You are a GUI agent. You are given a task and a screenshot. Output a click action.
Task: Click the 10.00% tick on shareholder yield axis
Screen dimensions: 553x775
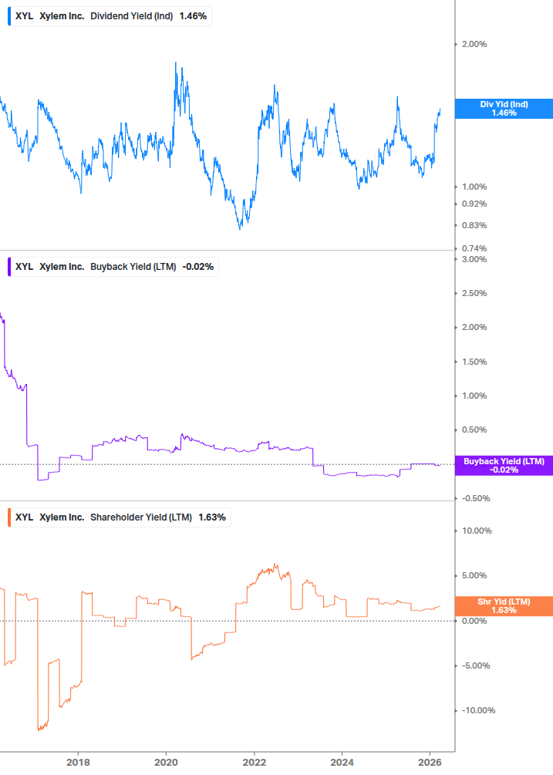point(477,531)
